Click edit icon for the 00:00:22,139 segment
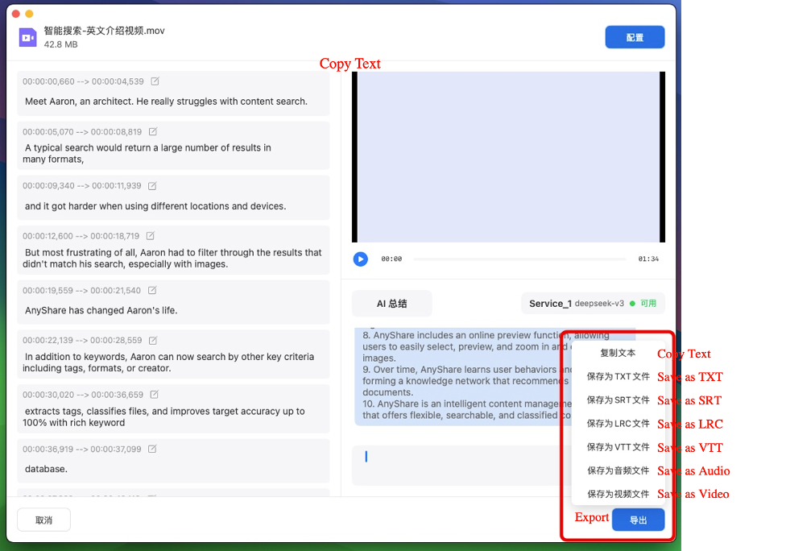 pos(154,340)
